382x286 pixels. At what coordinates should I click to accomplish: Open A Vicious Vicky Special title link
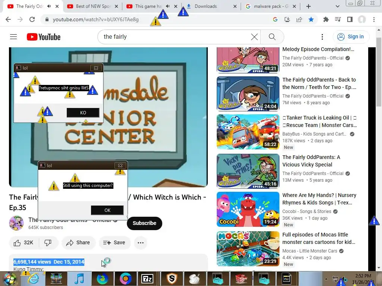click(x=311, y=161)
